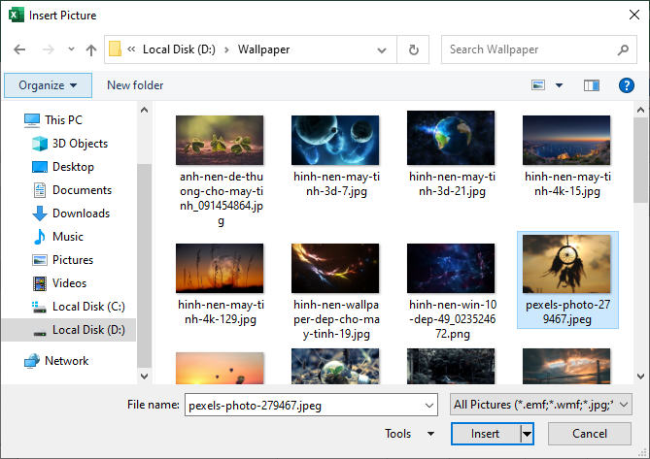The width and height of the screenshot is (650, 459).
Task: Toggle the preview pane icon
Action: click(x=592, y=85)
